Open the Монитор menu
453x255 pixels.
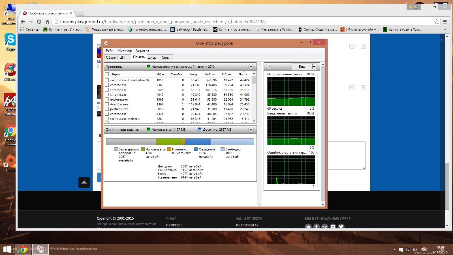[125, 50]
